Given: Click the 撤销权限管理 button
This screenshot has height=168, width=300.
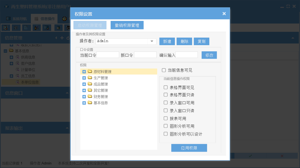Looking at the screenshot, I should point(127,25).
